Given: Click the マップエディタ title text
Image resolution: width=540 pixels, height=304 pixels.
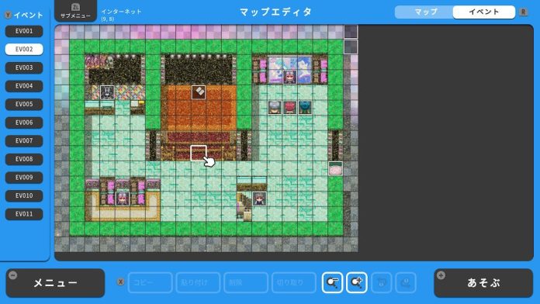Looking at the screenshot, I should tap(275, 12).
